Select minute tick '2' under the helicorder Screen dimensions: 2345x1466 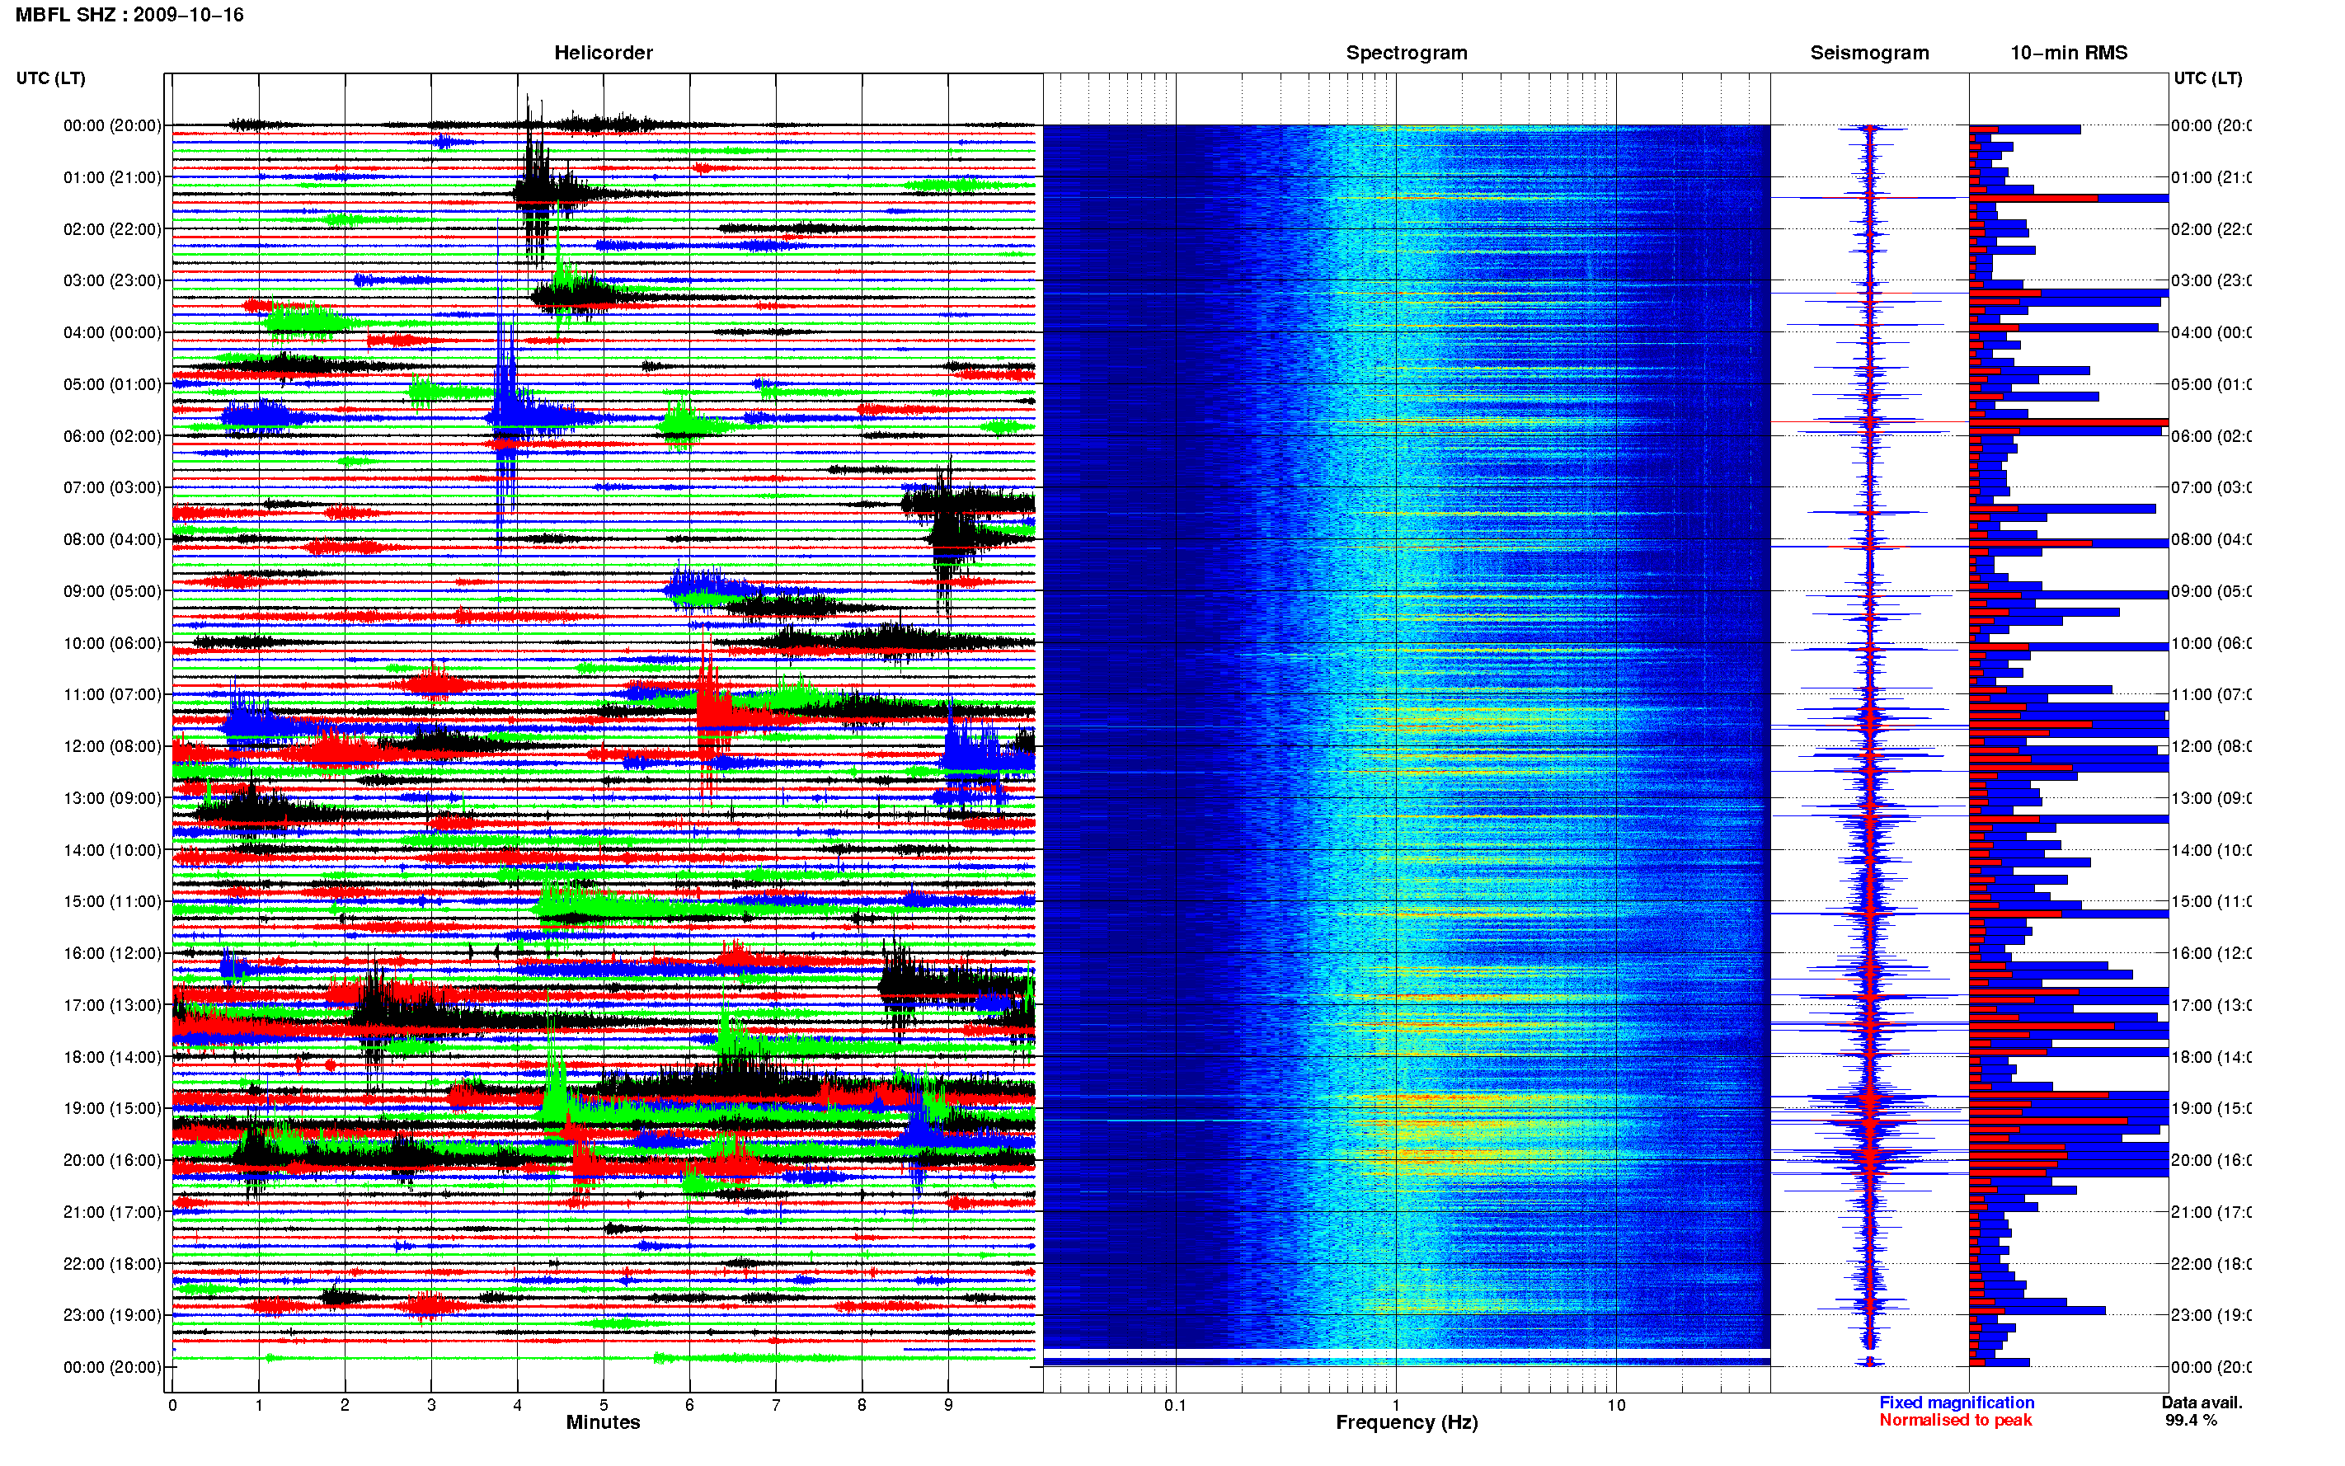pos(345,1404)
